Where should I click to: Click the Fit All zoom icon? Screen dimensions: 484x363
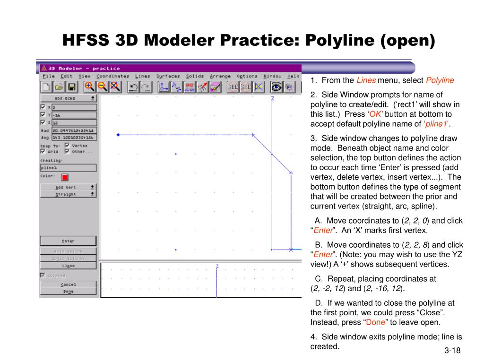pos(115,87)
